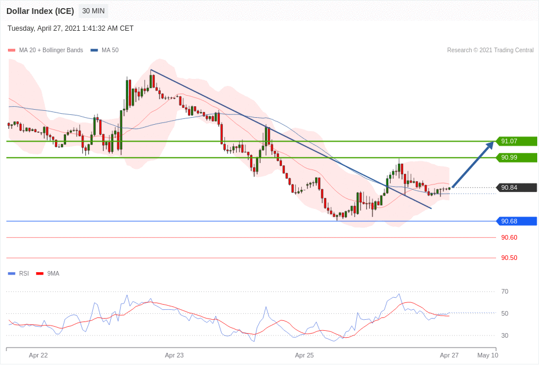
Task: Click the MA 50 legend color marker
Action: [x=94, y=50]
